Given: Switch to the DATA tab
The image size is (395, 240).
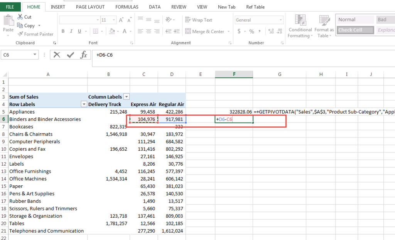Looking at the screenshot, I should click(x=155, y=7).
